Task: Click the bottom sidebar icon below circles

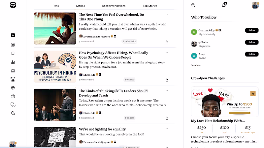Action: pyautogui.click(x=13, y=113)
